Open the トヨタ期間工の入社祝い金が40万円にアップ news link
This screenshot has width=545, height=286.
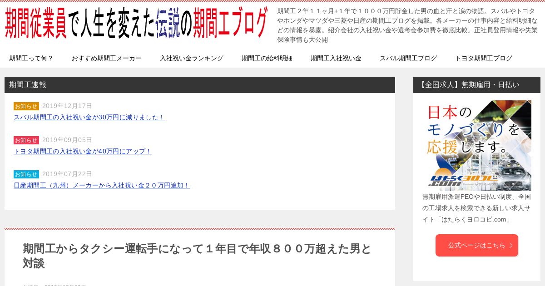(83, 151)
